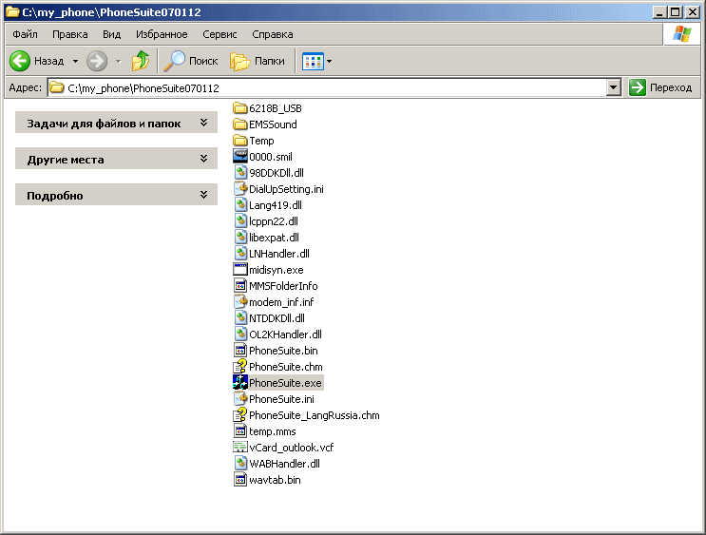
Task: Expand the Задачи для файлов и папок panel
Action: (x=116, y=123)
